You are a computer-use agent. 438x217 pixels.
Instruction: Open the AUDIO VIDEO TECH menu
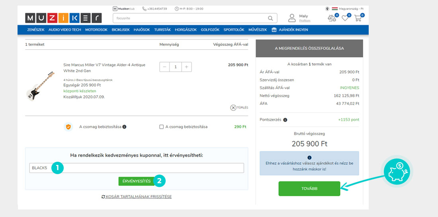(65, 29)
